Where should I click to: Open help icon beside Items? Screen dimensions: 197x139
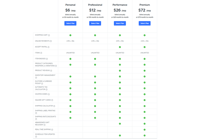click(x=41, y=53)
